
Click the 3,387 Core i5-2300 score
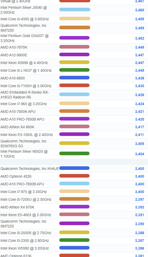[x=140, y=241]
